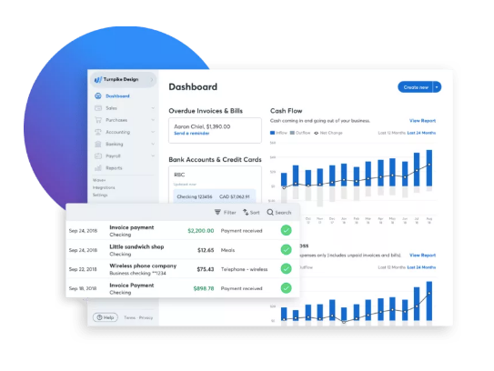Image resolution: width=494 pixels, height=371 pixels.
Task: Click the $2,200.00 amount
Action: (x=201, y=231)
